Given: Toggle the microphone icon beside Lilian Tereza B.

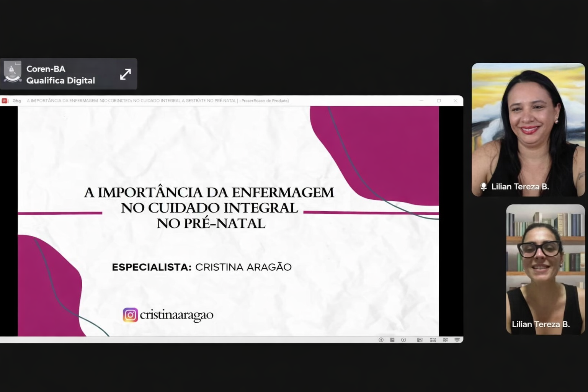Looking at the screenshot, I should pyautogui.click(x=483, y=186).
